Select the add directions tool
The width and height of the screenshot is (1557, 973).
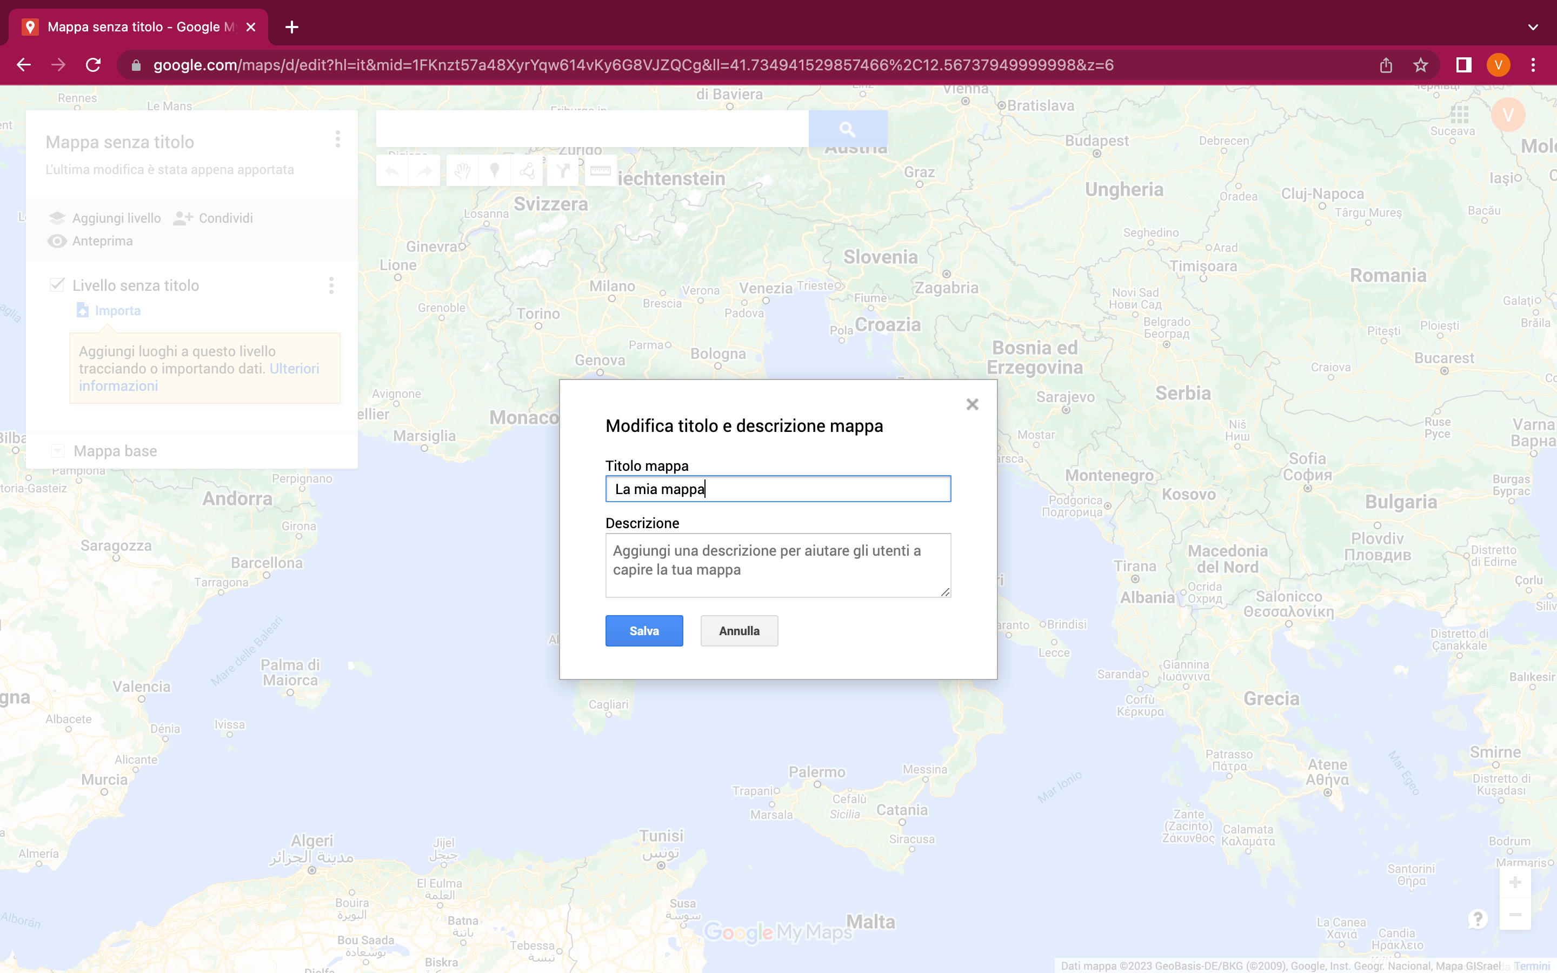click(x=563, y=170)
